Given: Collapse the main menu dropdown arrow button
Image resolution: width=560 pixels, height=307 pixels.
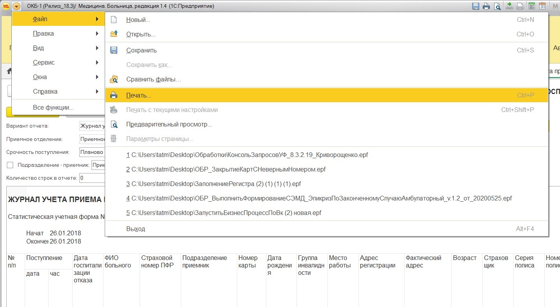Looking at the screenshot, I should pyautogui.click(x=16, y=6).
